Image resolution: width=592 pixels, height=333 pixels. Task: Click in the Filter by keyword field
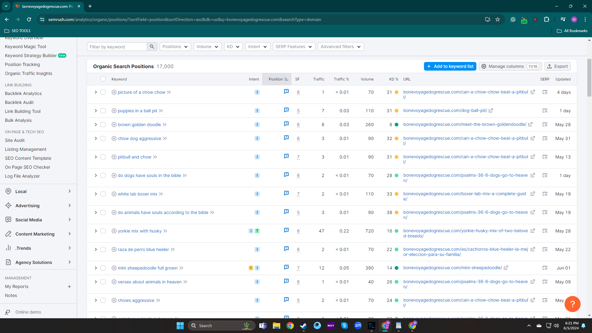tap(117, 47)
